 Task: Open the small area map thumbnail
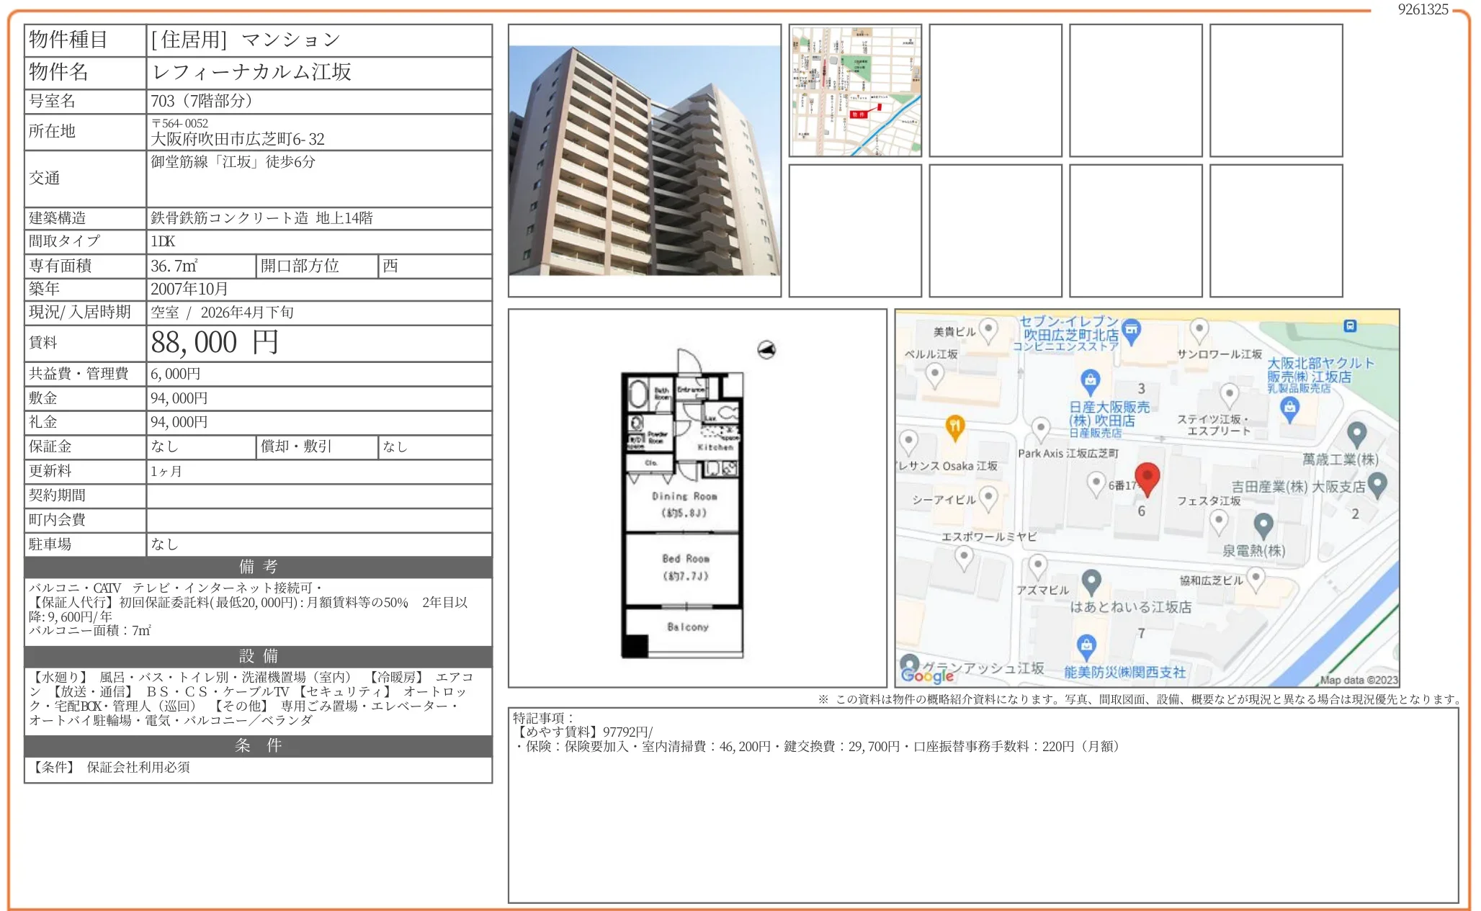pyautogui.click(x=855, y=91)
